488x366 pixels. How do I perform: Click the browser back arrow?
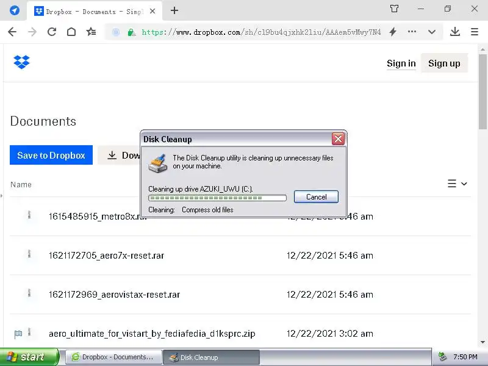click(12, 32)
